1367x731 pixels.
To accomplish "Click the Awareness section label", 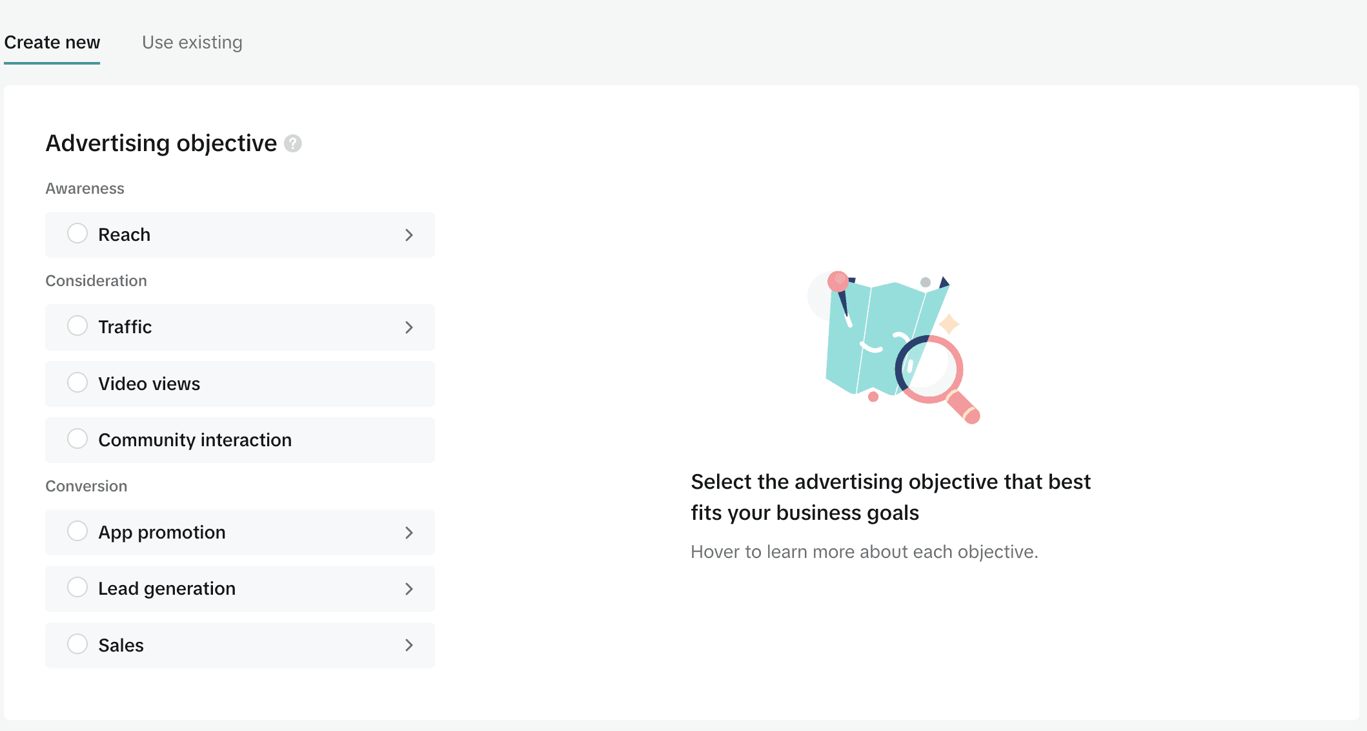I will coord(85,188).
